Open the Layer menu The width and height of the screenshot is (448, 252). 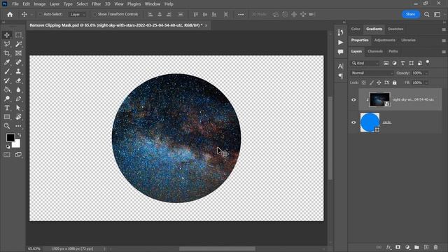pyautogui.click(x=55, y=4)
